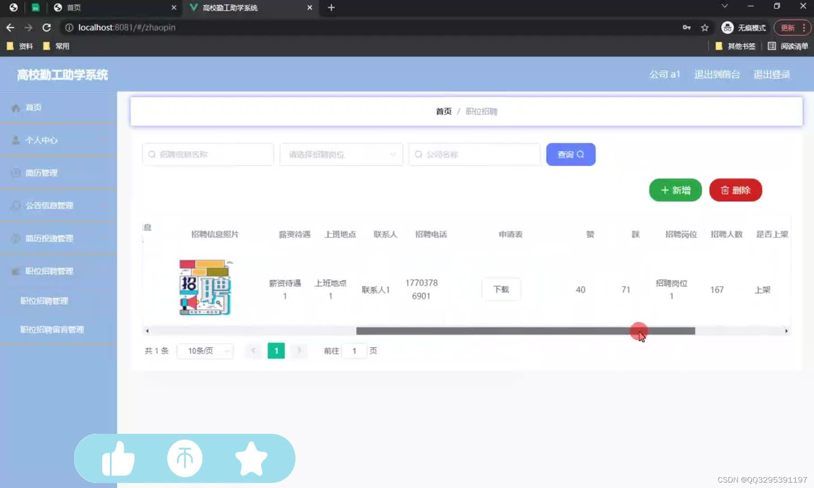Click the browser page reload icon
This screenshot has height=488, width=814.
(47, 28)
